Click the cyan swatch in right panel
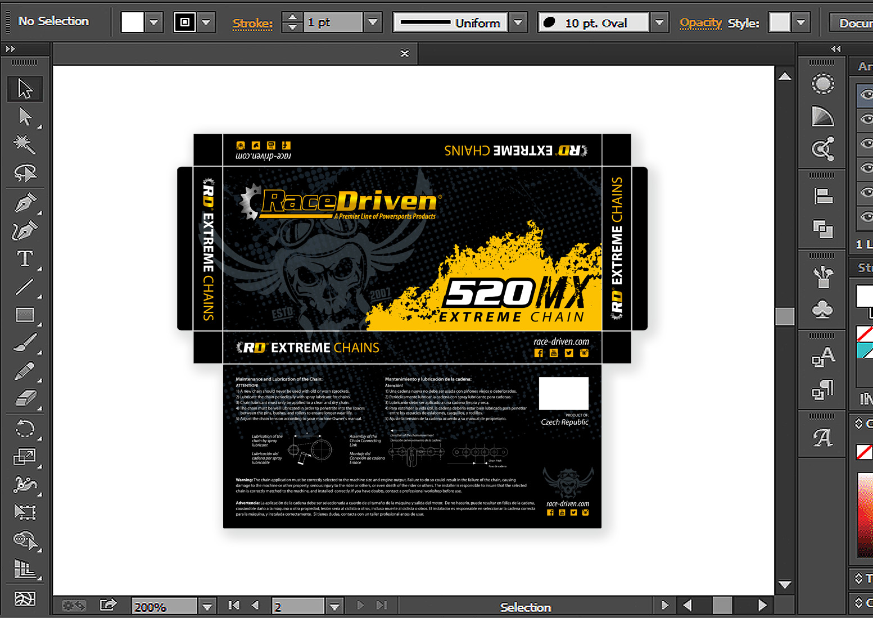873x618 pixels. coord(865,351)
